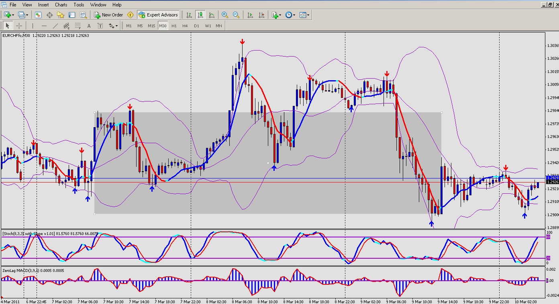Open the Window menu

click(x=98, y=5)
